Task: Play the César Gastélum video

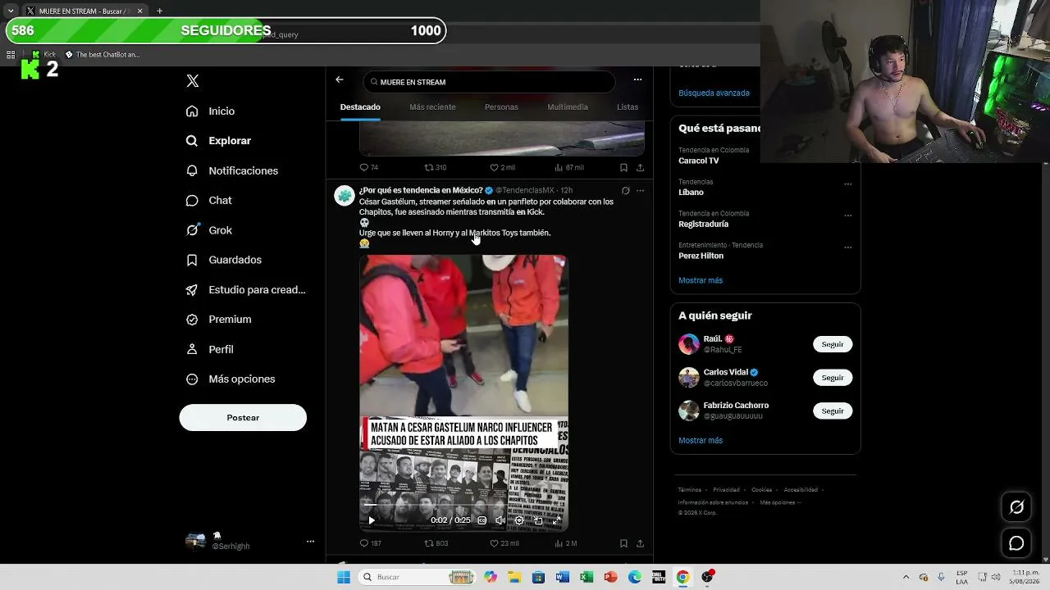Action: point(372,520)
